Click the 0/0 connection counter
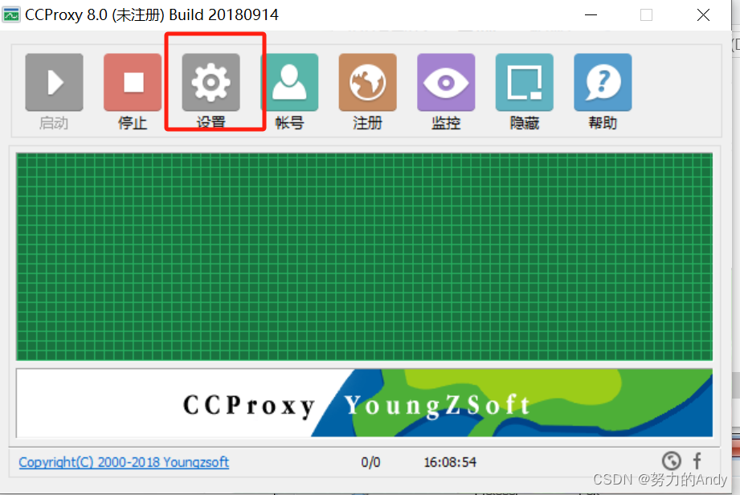This screenshot has height=495, width=740. 370,462
